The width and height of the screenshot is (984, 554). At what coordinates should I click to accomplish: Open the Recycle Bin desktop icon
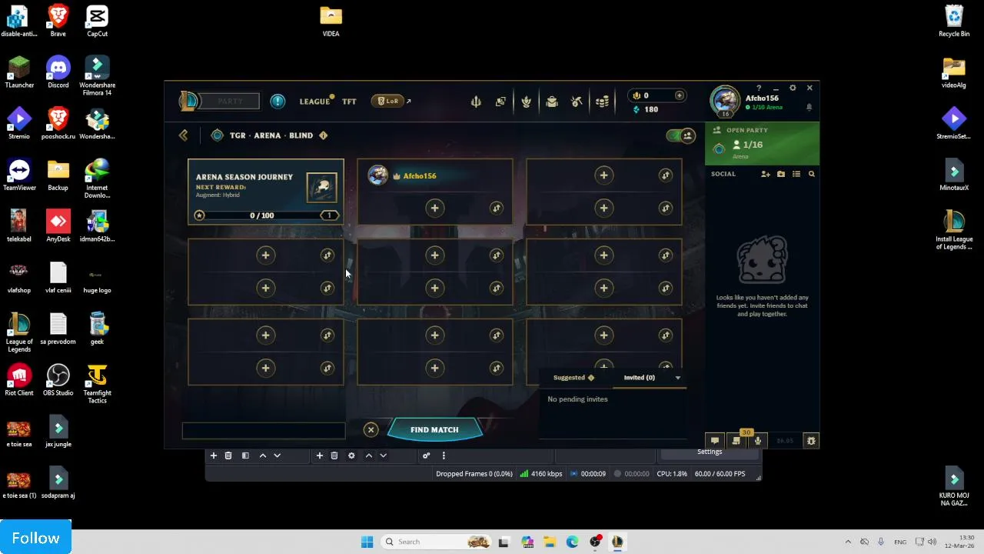tap(954, 22)
